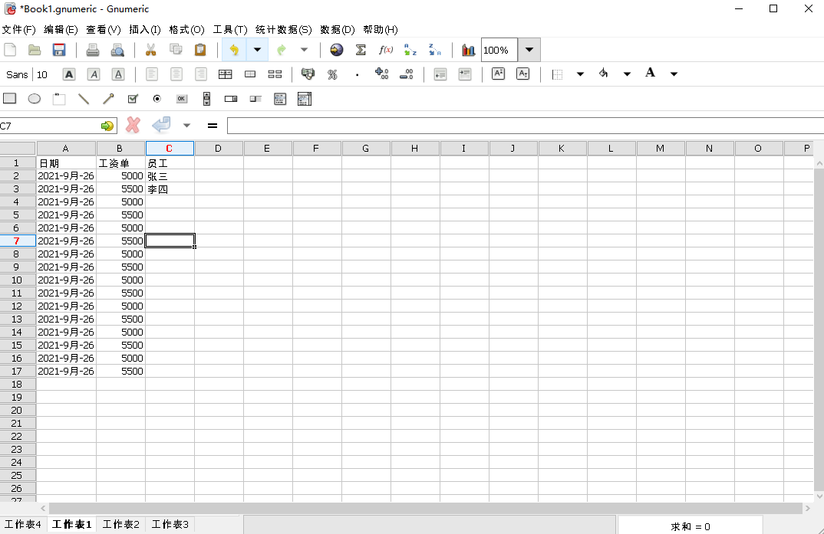Insert a hyperlink with globe icon
Screen dimensions: 824x534
click(336, 50)
